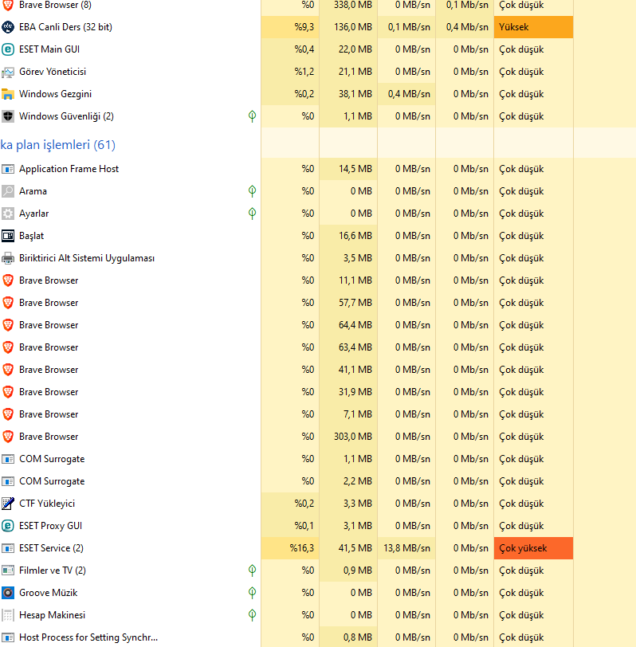This screenshot has width=636, height=647.
Task: Click the Windows Güvenliği shield icon
Action: pos(8,116)
